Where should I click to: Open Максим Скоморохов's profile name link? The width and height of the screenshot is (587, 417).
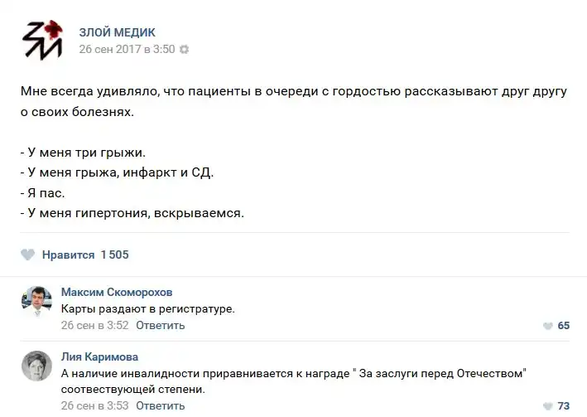click(117, 293)
